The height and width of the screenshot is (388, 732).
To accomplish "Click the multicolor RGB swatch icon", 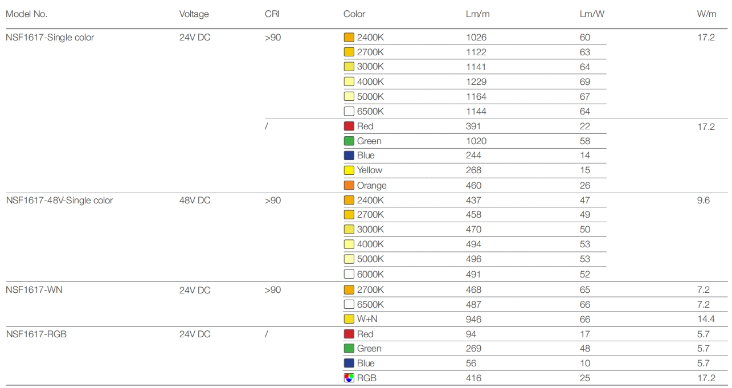I will tap(349, 378).
